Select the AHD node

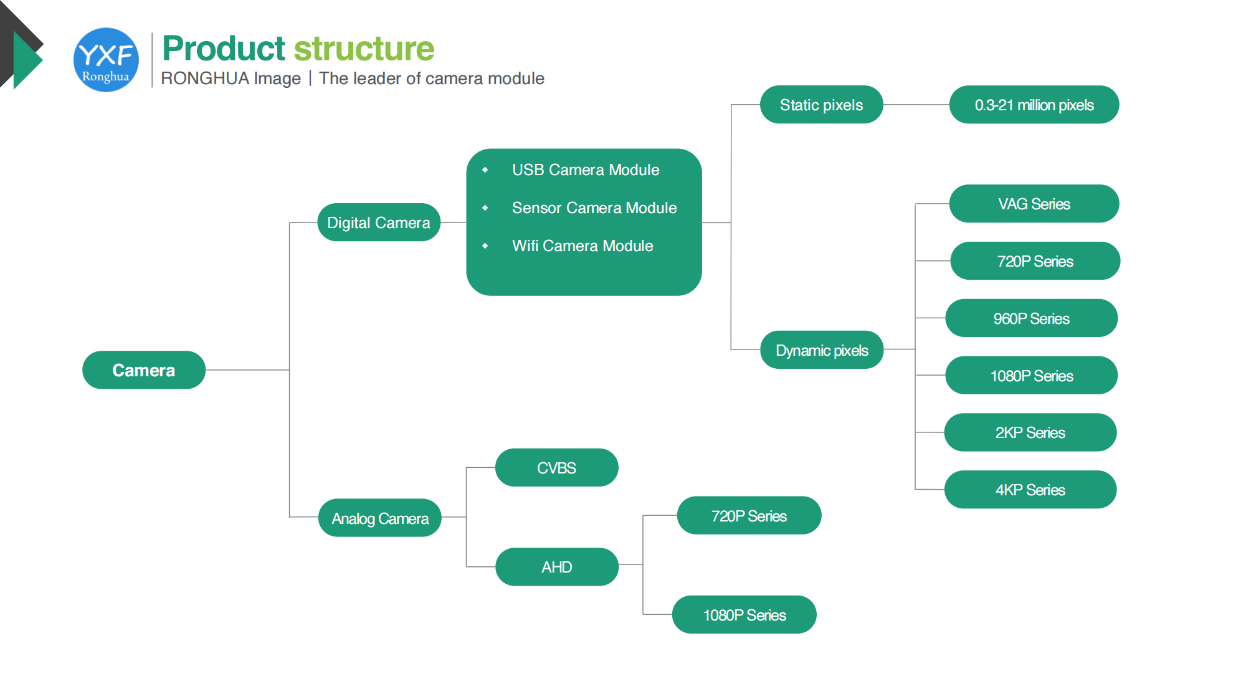(x=556, y=567)
